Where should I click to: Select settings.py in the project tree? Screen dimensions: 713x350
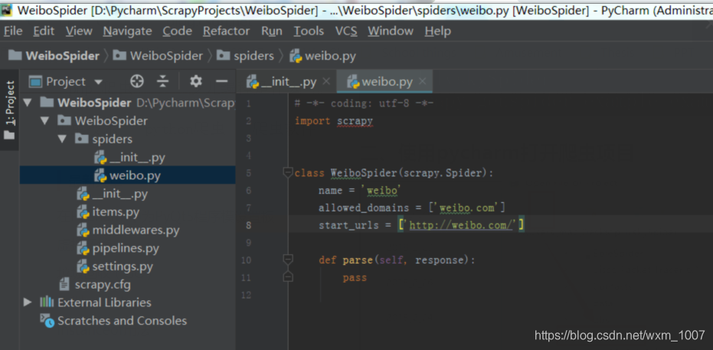(115, 267)
